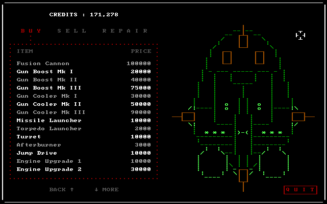Click the ship's left wing hardpoint slot
Image resolution: width=327 pixels, height=204 pixels.
coord(188,117)
